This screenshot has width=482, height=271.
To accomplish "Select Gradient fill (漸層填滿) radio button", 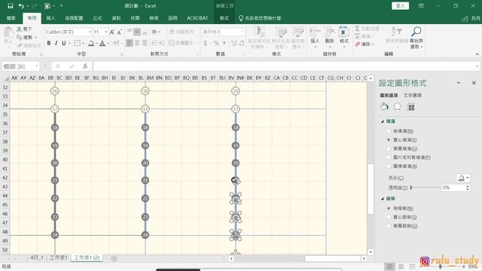I will pyautogui.click(x=389, y=148).
